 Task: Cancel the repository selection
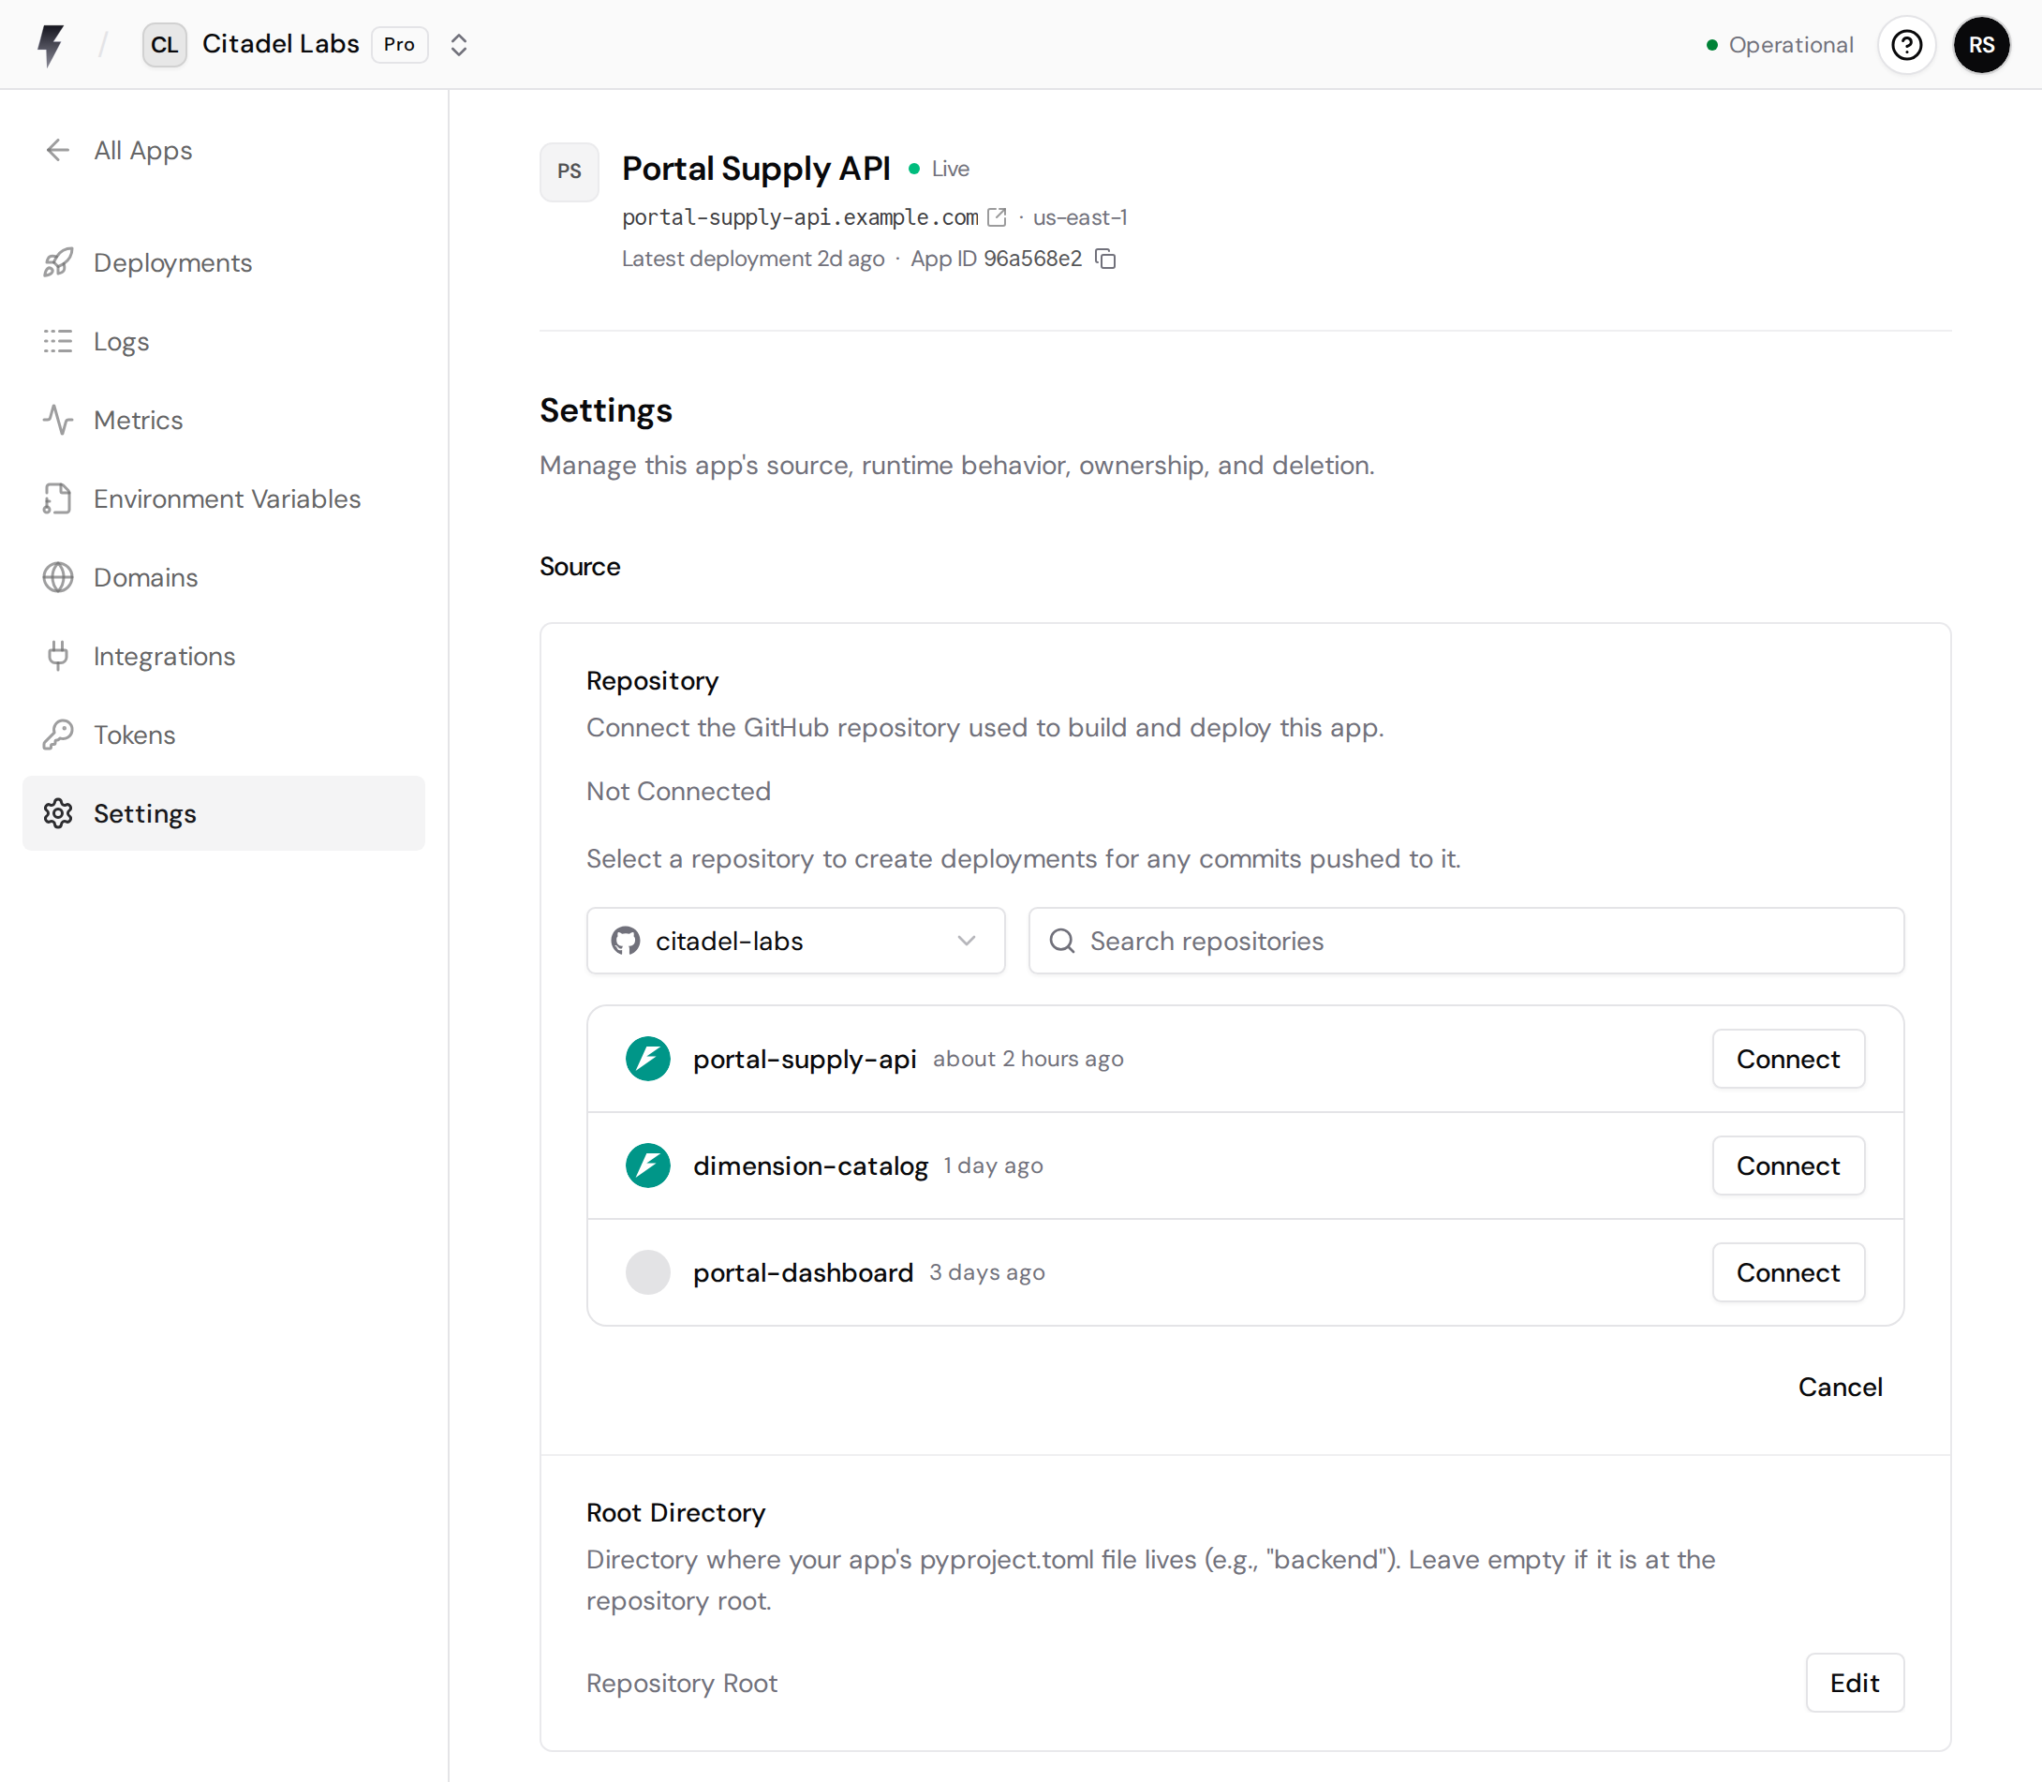[x=1839, y=1387]
